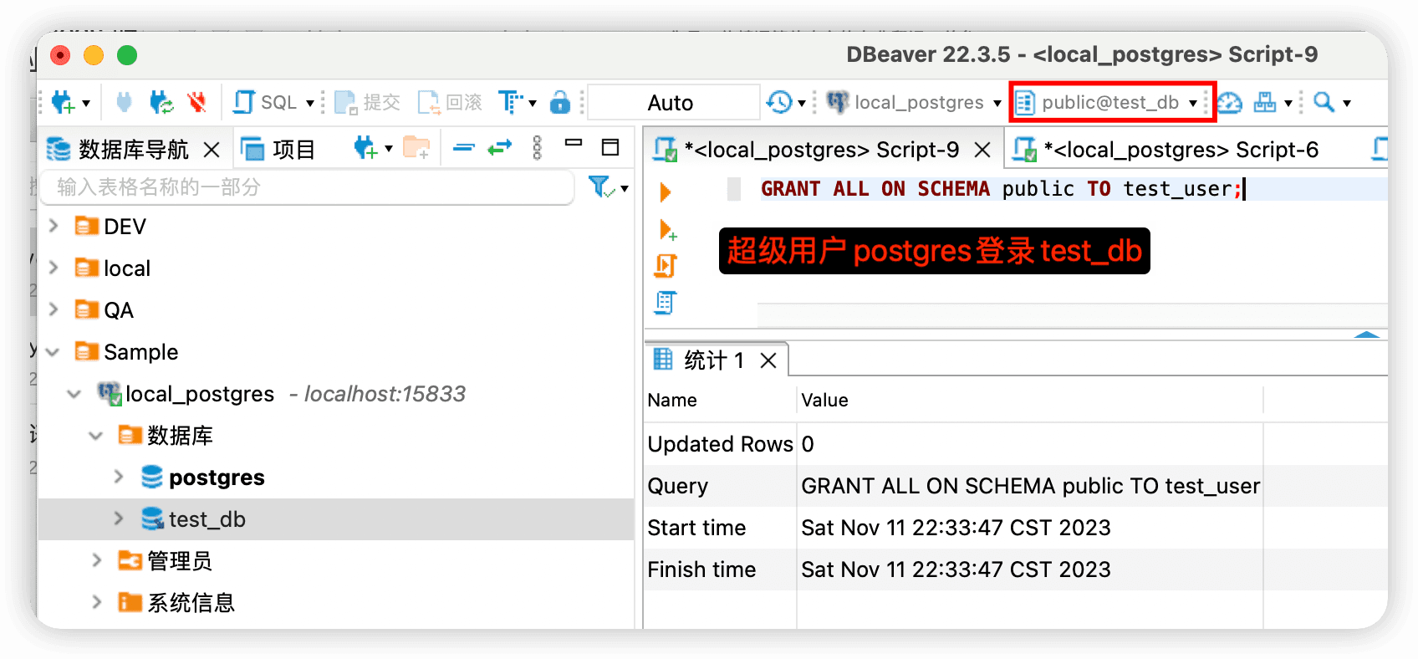
Task: Click the transaction log clock icon
Action: 779,102
